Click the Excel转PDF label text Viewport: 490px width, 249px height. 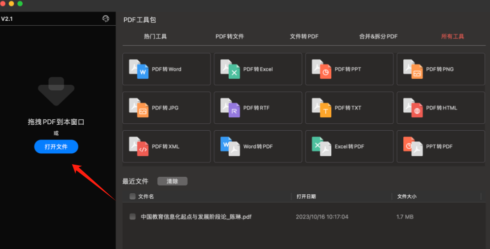coord(350,146)
